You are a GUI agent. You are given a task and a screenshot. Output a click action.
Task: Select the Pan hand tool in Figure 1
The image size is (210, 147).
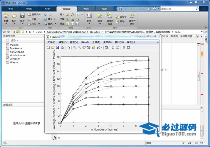pyautogui.click(x=84, y=47)
